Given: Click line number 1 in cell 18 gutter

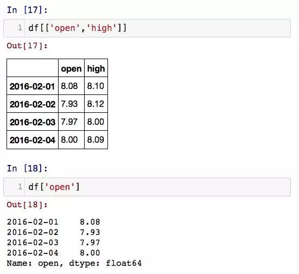Looking at the screenshot, I should pyautogui.click(x=20, y=187).
